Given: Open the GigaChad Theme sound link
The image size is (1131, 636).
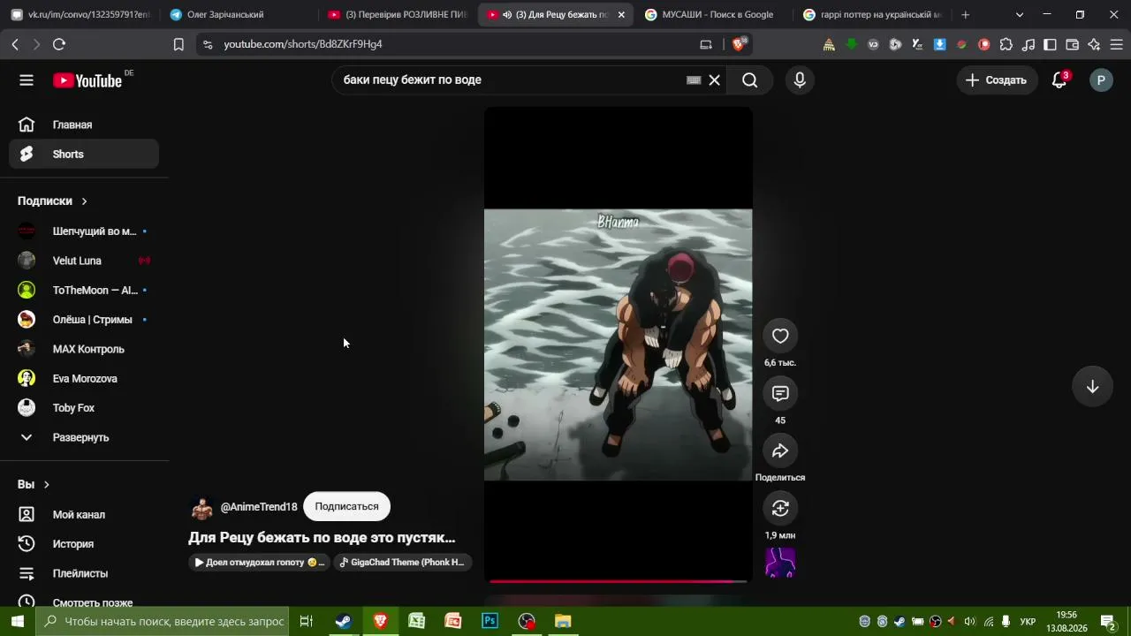Looking at the screenshot, I should point(403,562).
